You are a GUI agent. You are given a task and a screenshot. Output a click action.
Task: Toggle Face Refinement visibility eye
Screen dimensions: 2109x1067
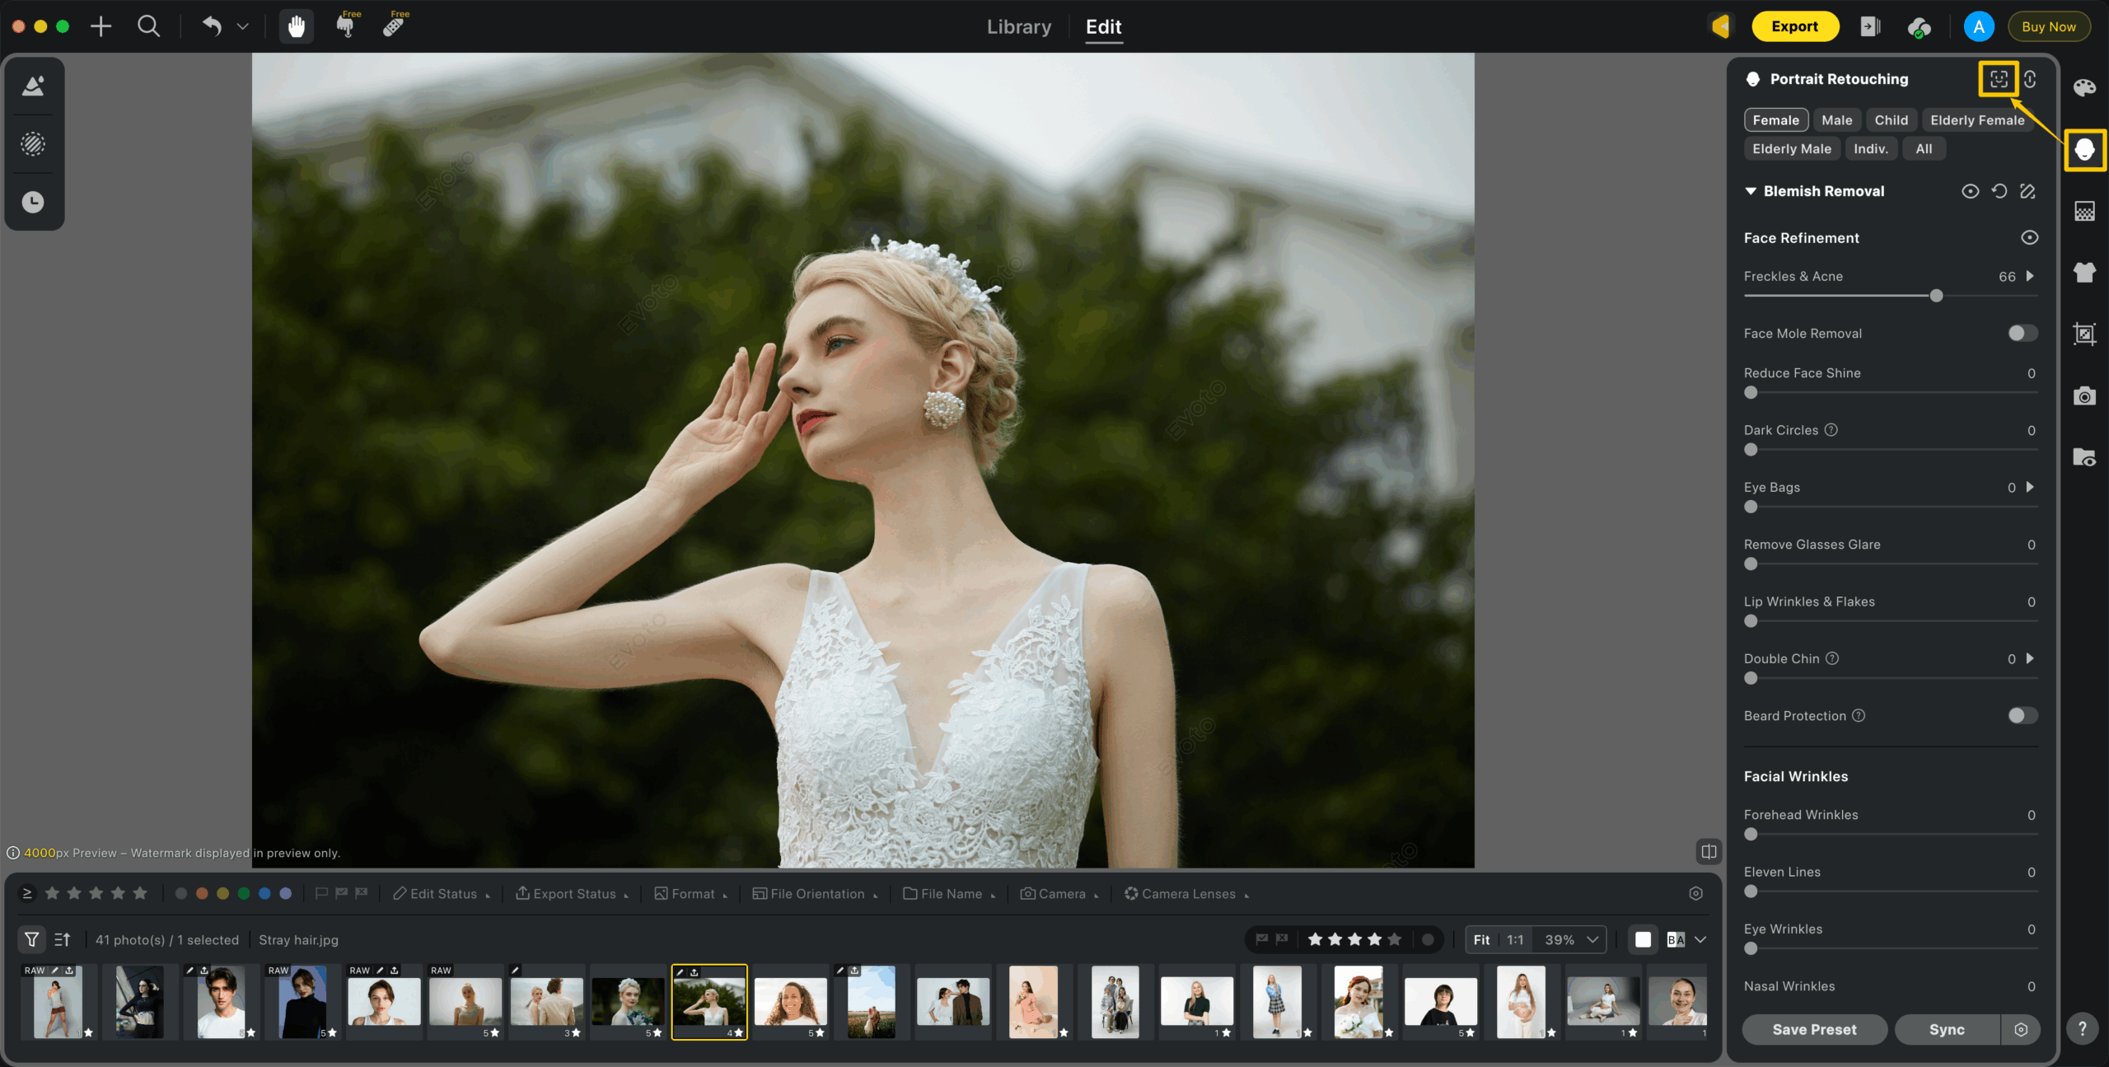(x=2029, y=237)
